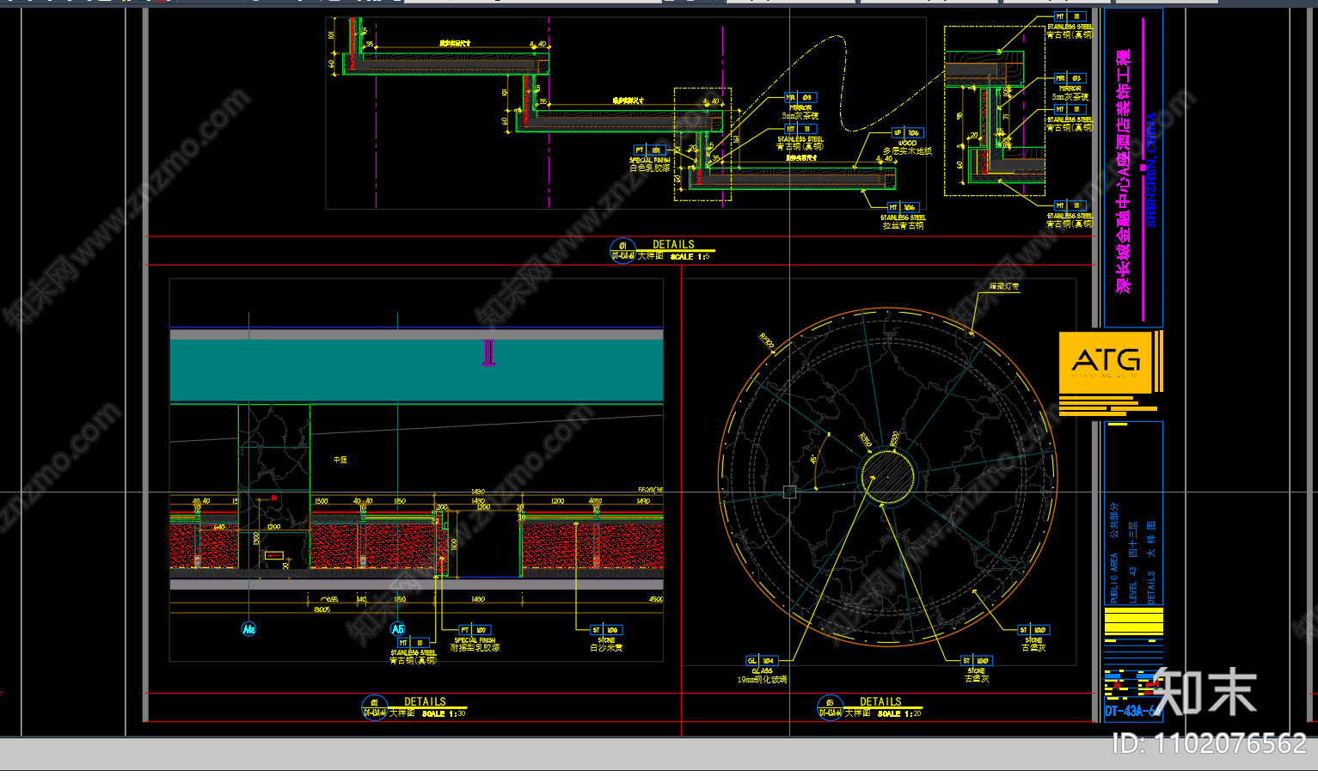Click the right ST 100 stone tag near title block
Screen dimensions: 1318x777
pos(1033,630)
